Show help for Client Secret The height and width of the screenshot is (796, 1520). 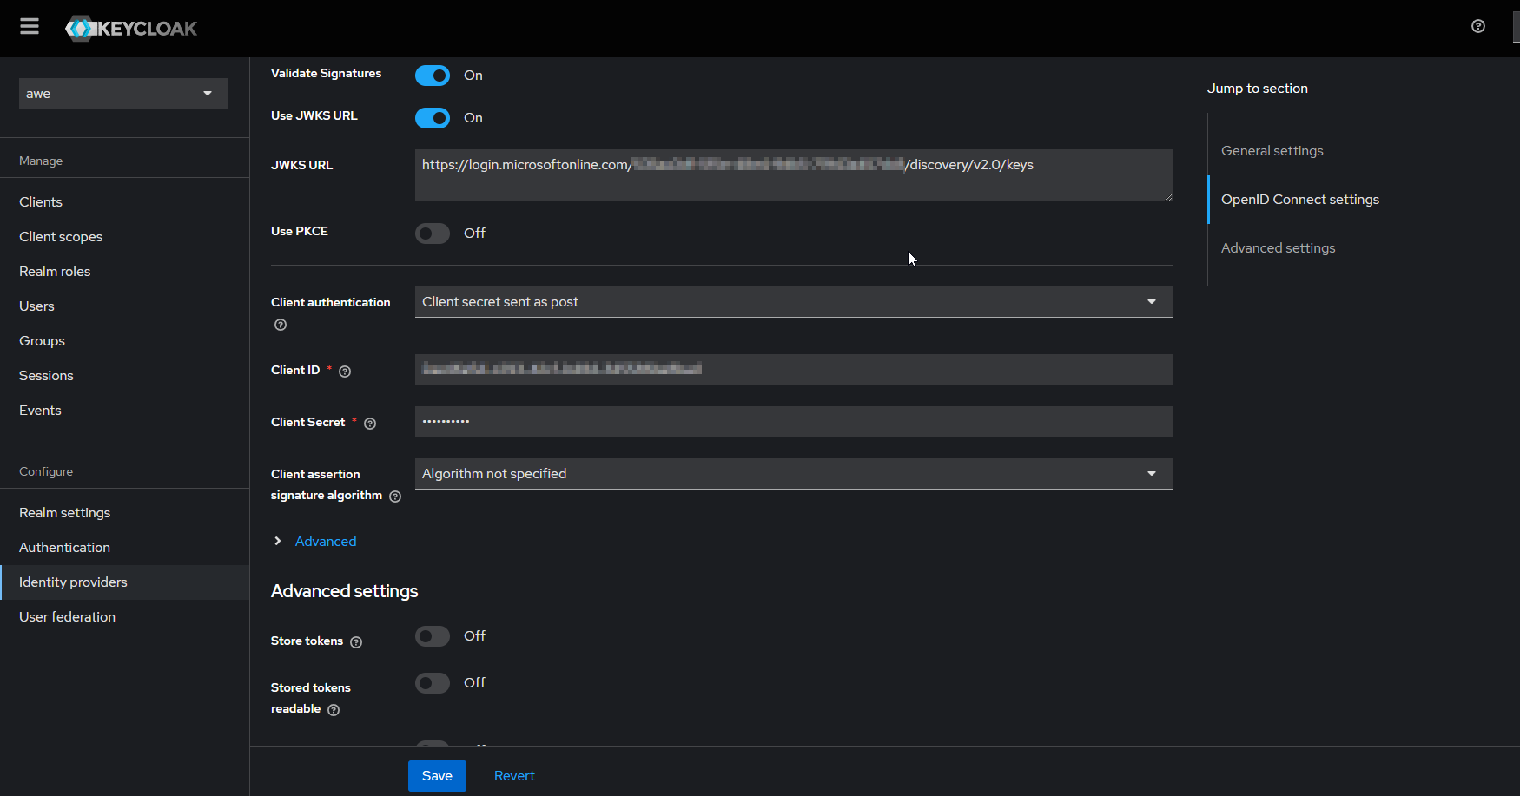(370, 424)
